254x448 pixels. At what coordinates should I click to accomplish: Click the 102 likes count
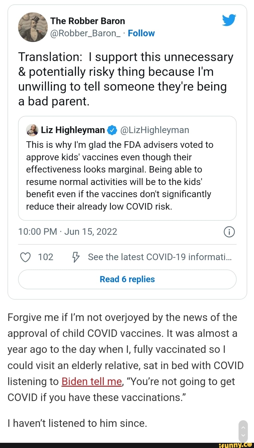point(46,257)
